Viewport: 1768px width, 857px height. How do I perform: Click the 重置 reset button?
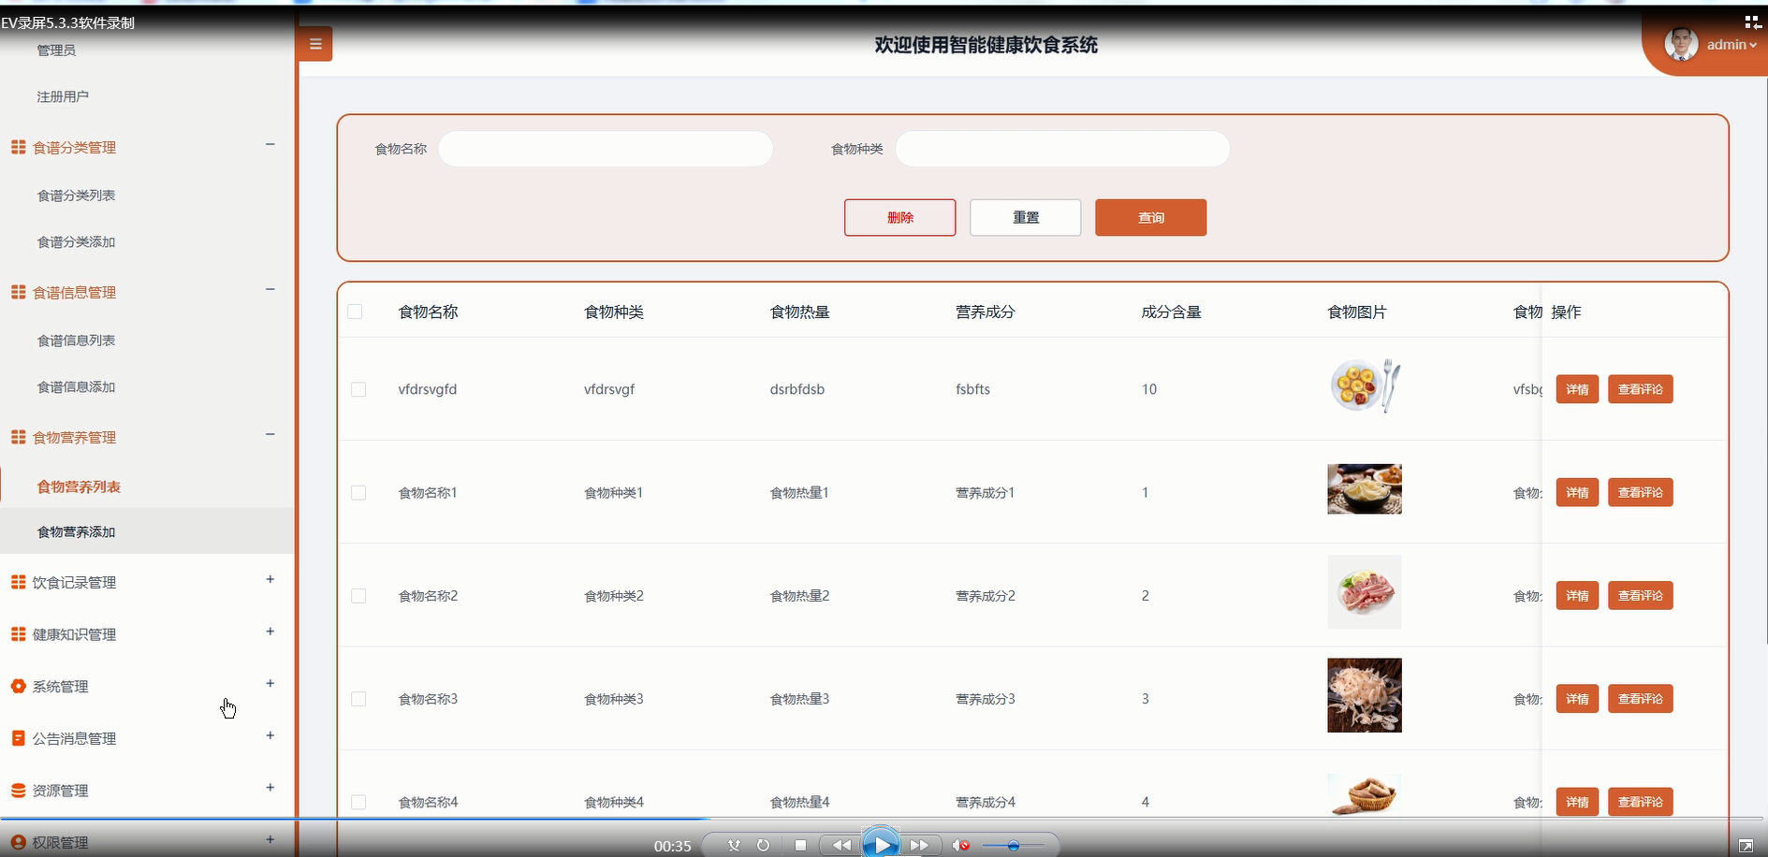pos(1025,217)
